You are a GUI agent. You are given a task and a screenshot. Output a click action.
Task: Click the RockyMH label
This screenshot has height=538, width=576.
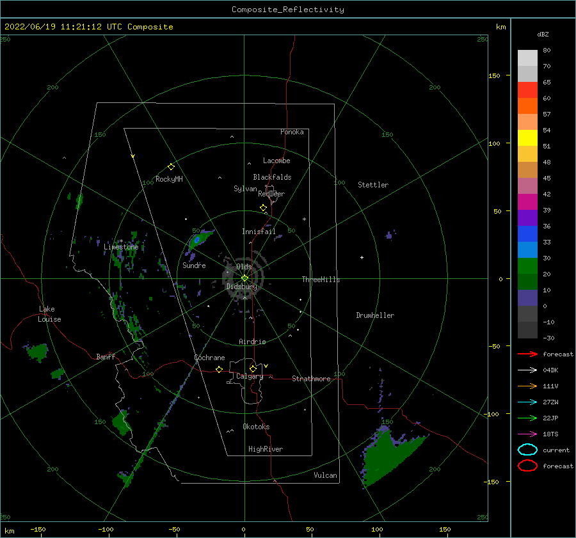point(169,179)
